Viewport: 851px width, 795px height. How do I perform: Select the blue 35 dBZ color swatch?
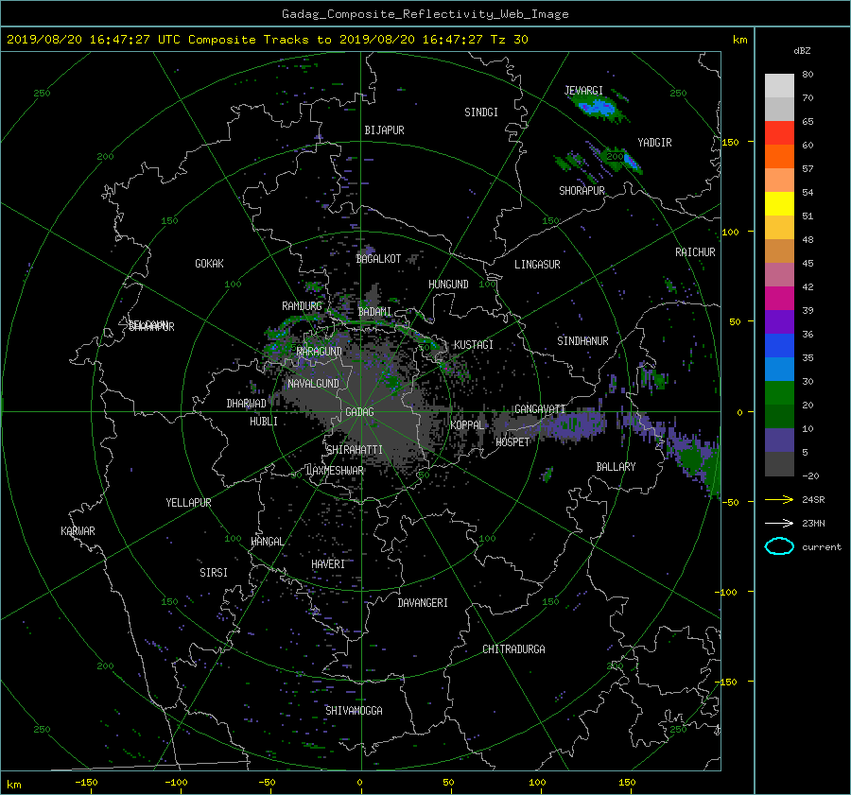pos(779,346)
